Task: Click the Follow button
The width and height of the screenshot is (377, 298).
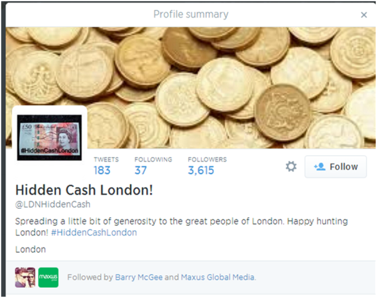Action: point(336,167)
